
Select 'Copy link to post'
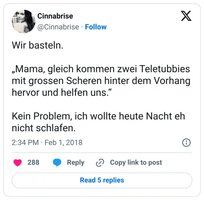click(136, 162)
